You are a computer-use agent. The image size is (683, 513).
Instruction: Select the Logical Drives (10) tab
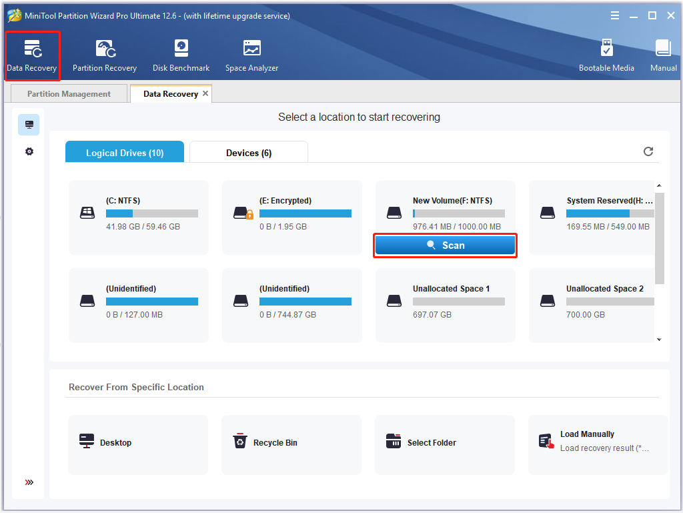coord(125,152)
